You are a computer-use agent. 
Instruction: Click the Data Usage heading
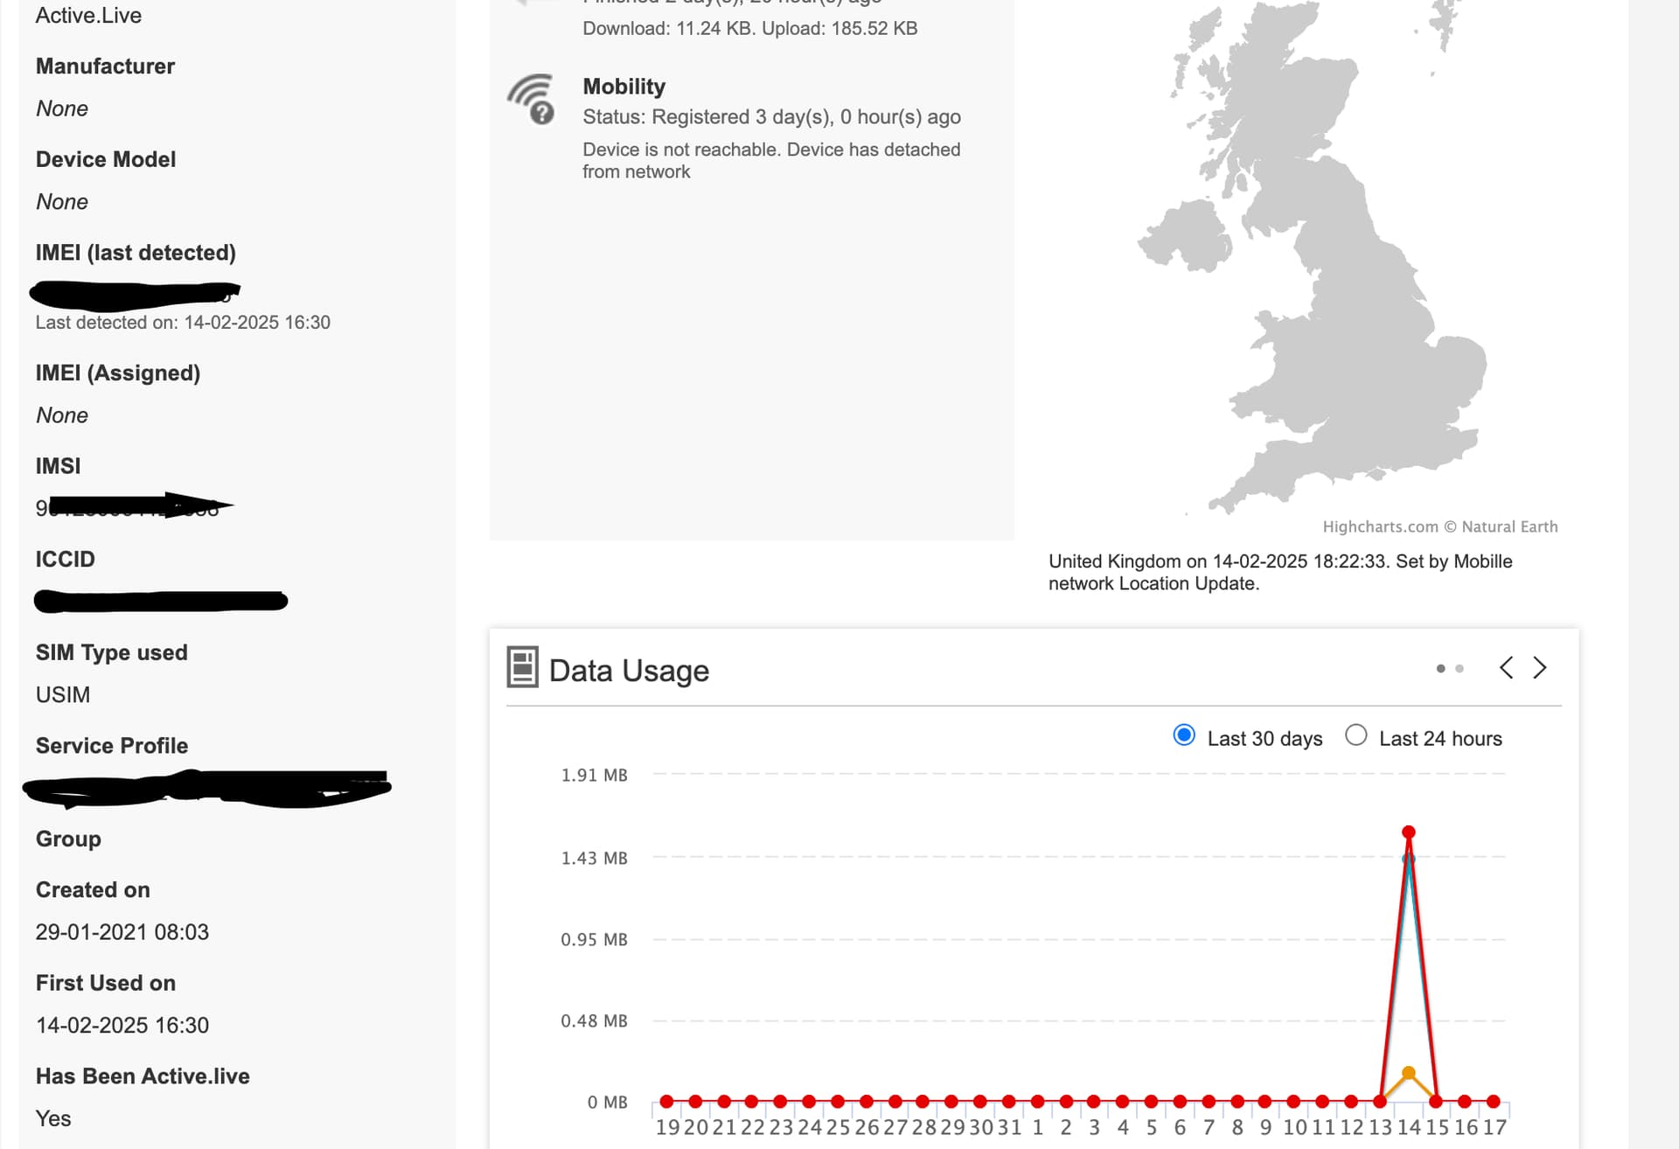629,671
